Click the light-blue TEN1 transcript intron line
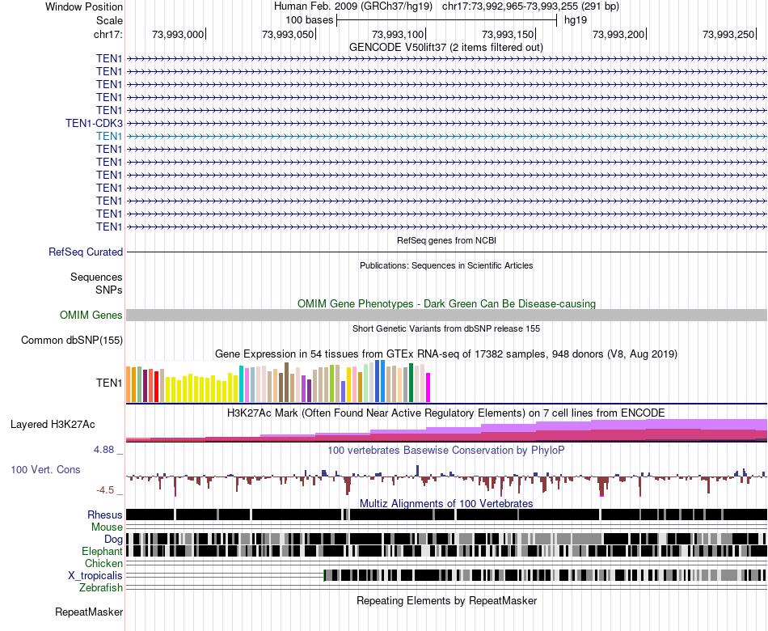The height and width of the screenshot is (631, 768). click(x=447, y=136)
